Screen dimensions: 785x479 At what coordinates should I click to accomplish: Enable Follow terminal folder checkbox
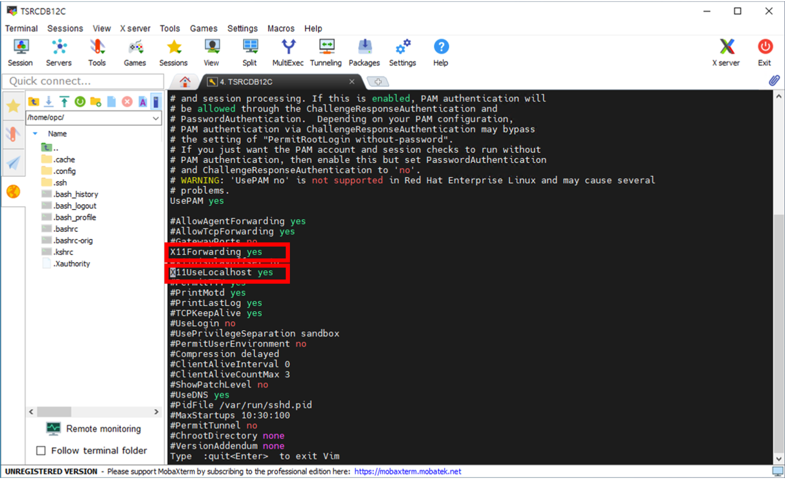point(41,451)
